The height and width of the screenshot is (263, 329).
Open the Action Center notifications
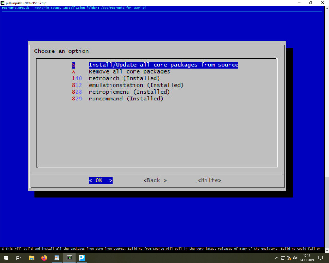321,258
